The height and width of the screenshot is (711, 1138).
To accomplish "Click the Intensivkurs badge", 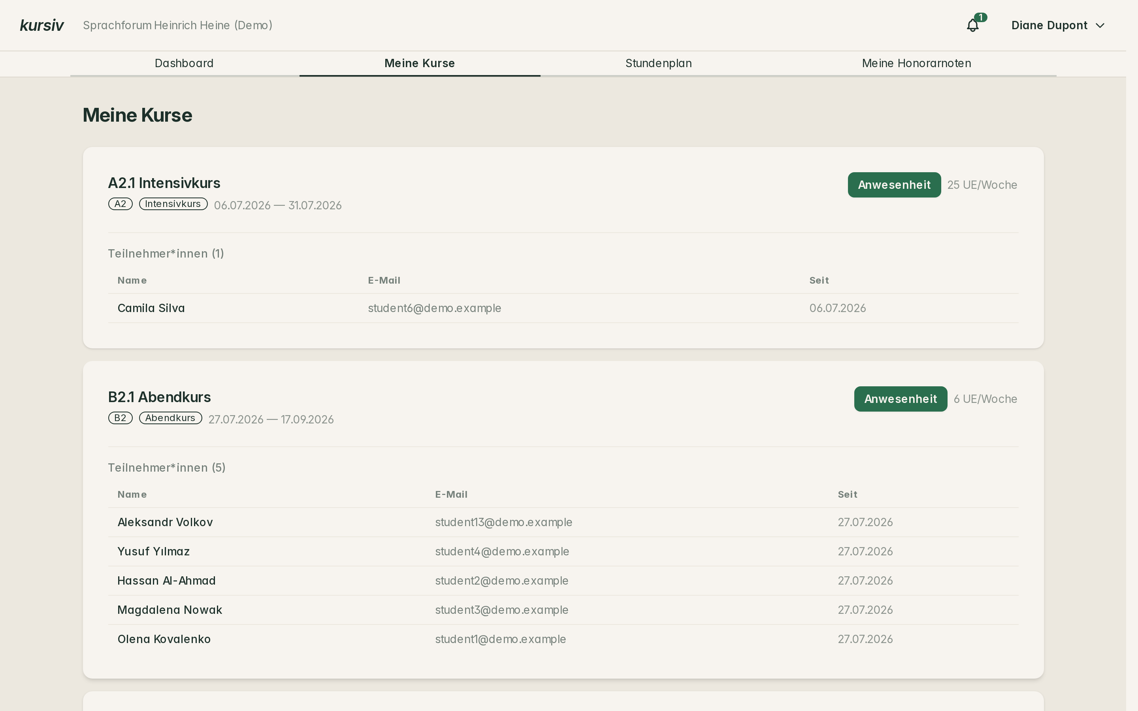I will (173, 204).
